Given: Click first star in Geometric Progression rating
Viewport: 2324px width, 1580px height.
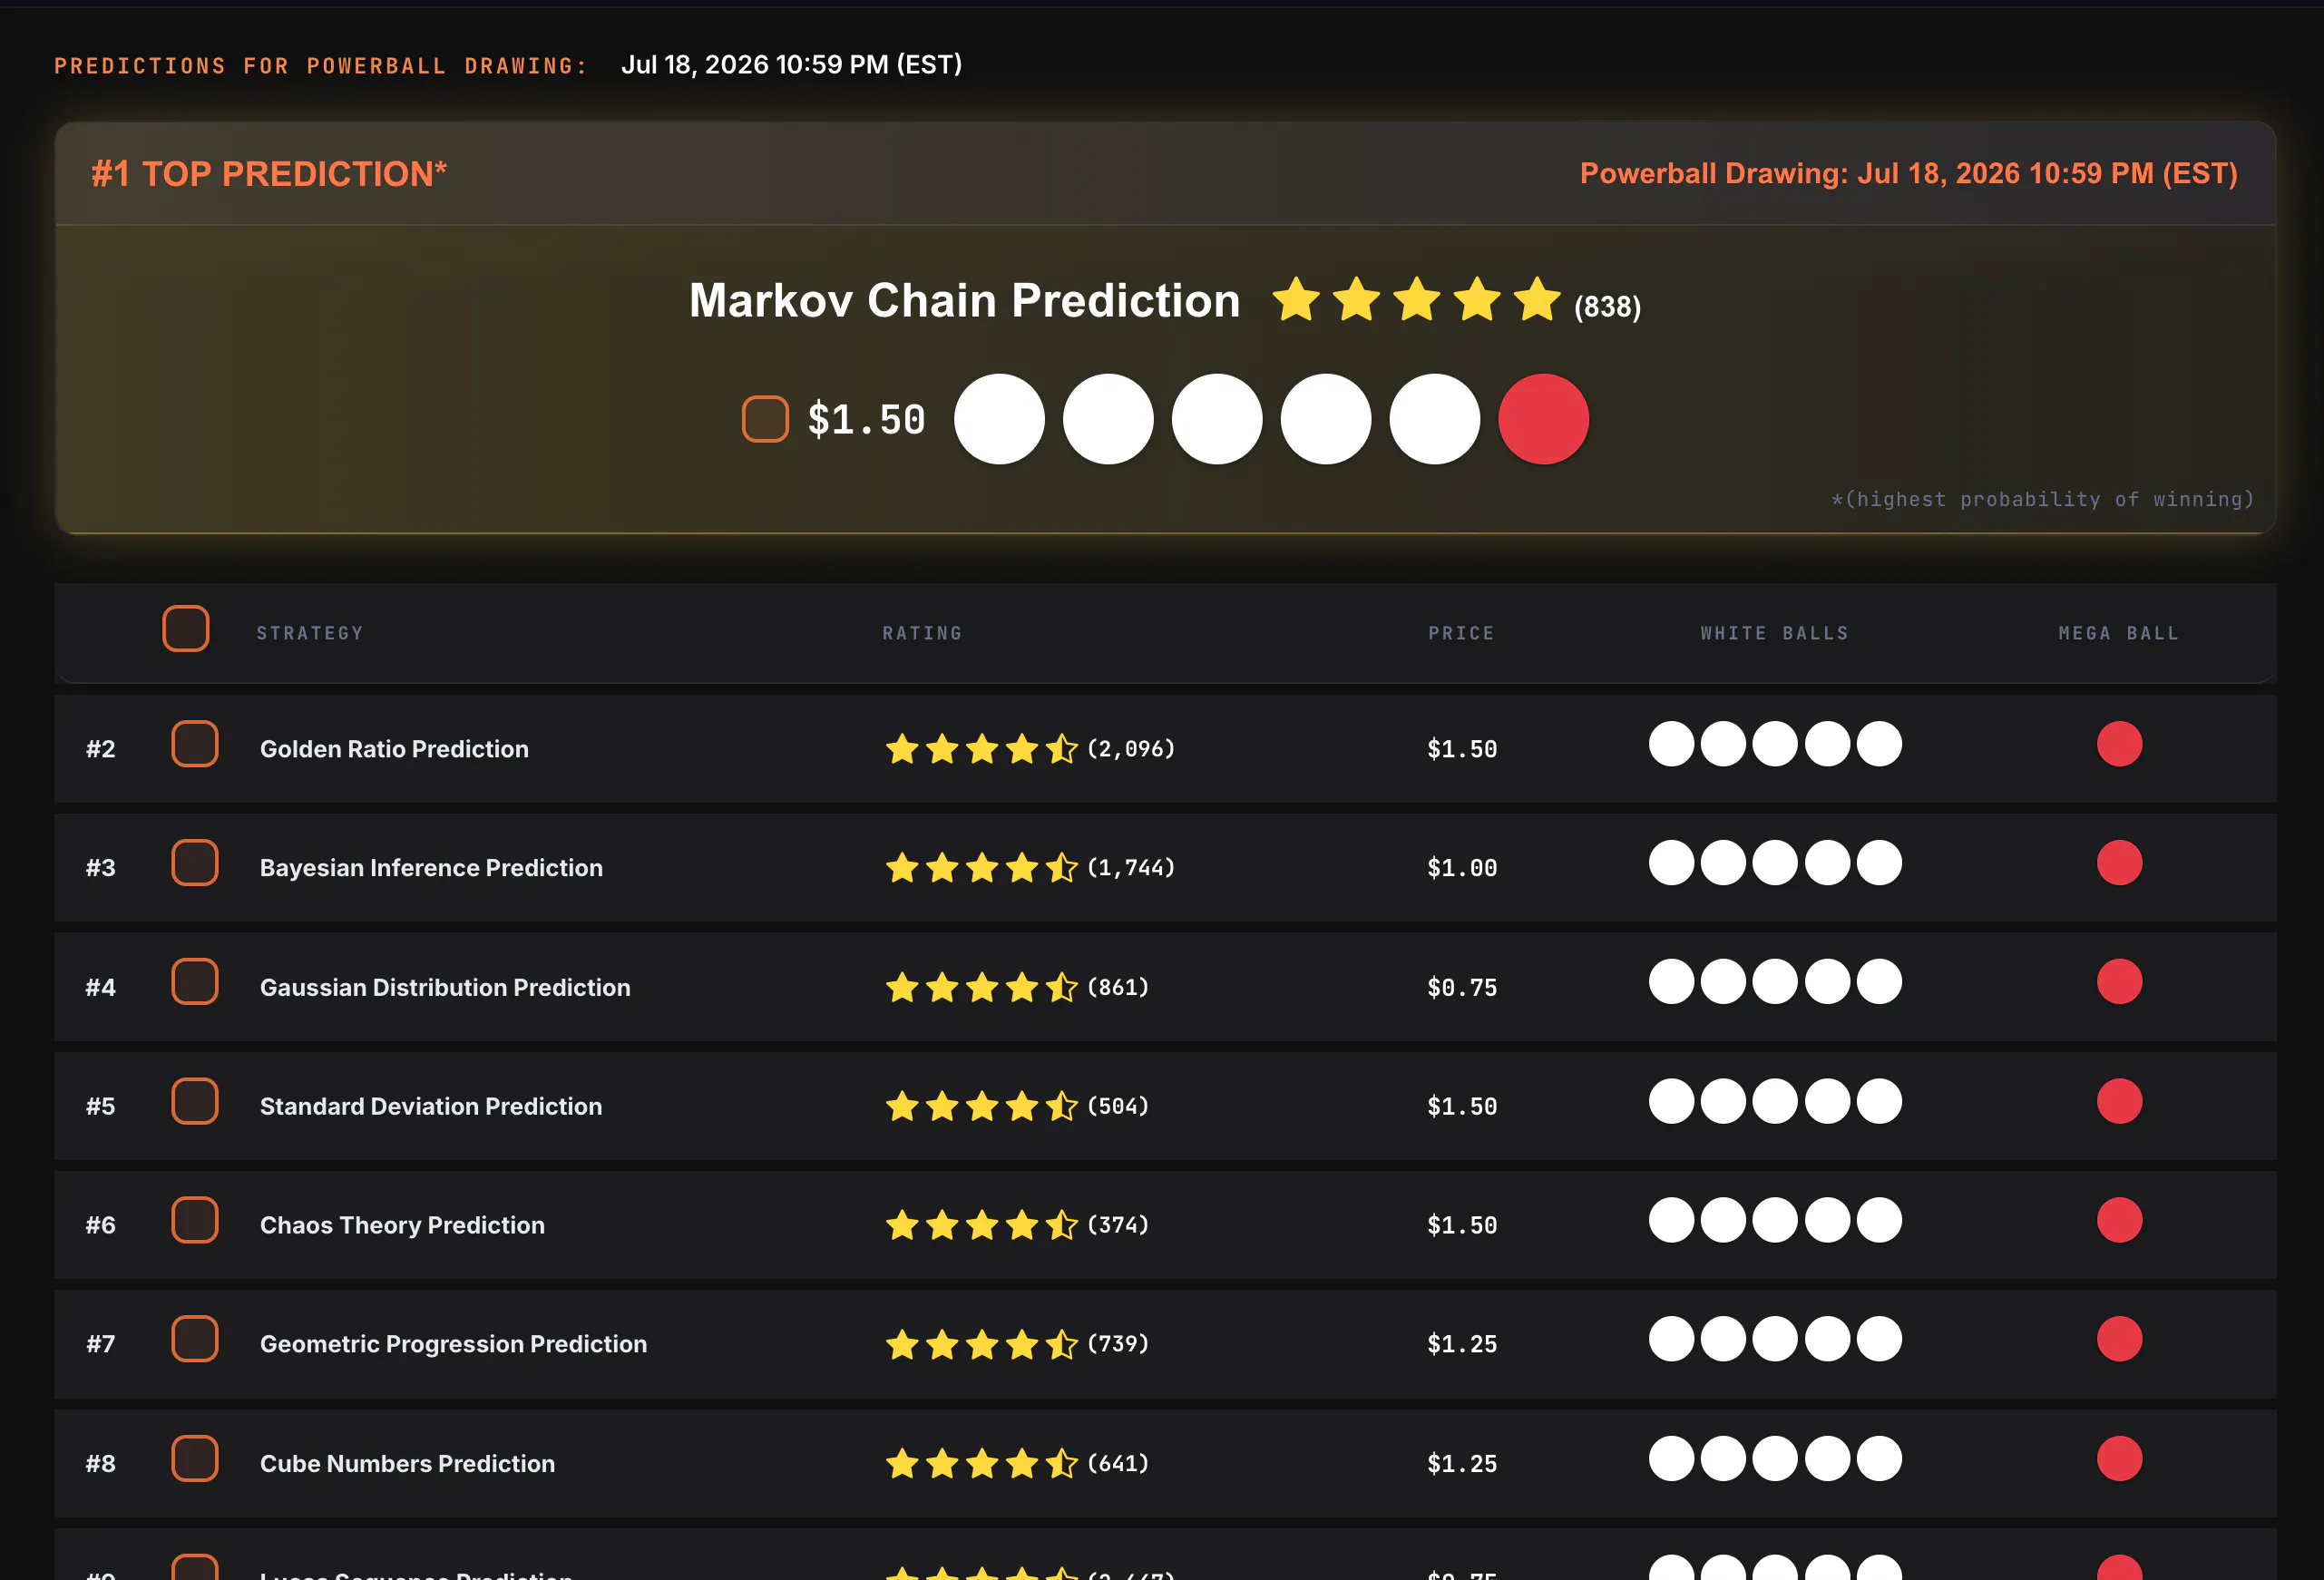Looking at the screenshot, I should 902,1344.
